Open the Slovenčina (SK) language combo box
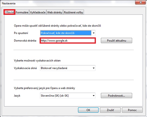This screenshot has height=117, width=147. pyautogui.click(x=68, y=95)
